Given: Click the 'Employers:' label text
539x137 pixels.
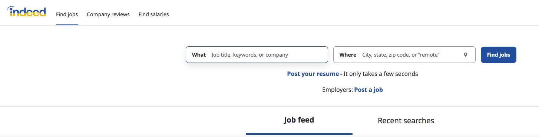Looking at the screenshot, I should (x=337, y=90).
